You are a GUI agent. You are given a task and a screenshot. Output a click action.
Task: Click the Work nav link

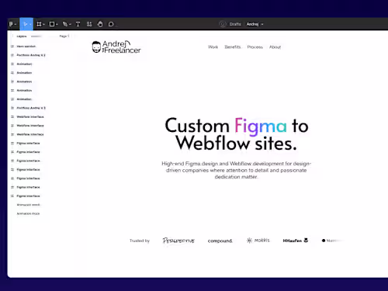pos(213,47)
